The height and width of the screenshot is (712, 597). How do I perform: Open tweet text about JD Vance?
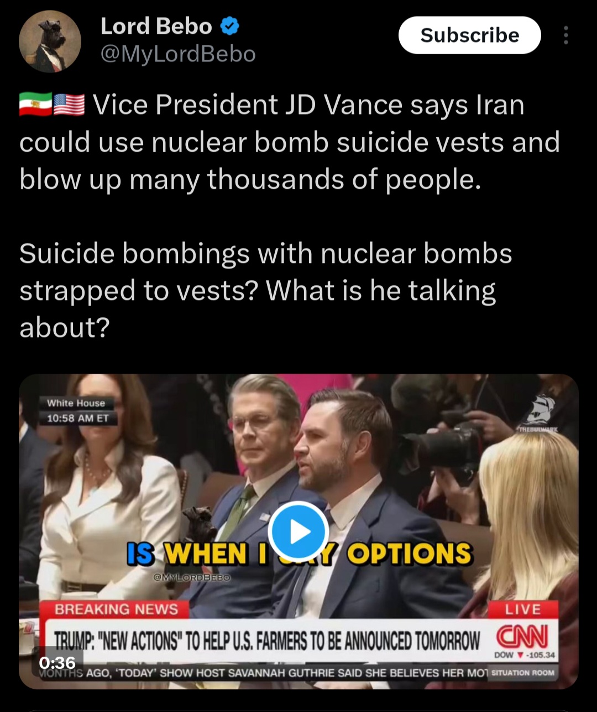[290, 216]
